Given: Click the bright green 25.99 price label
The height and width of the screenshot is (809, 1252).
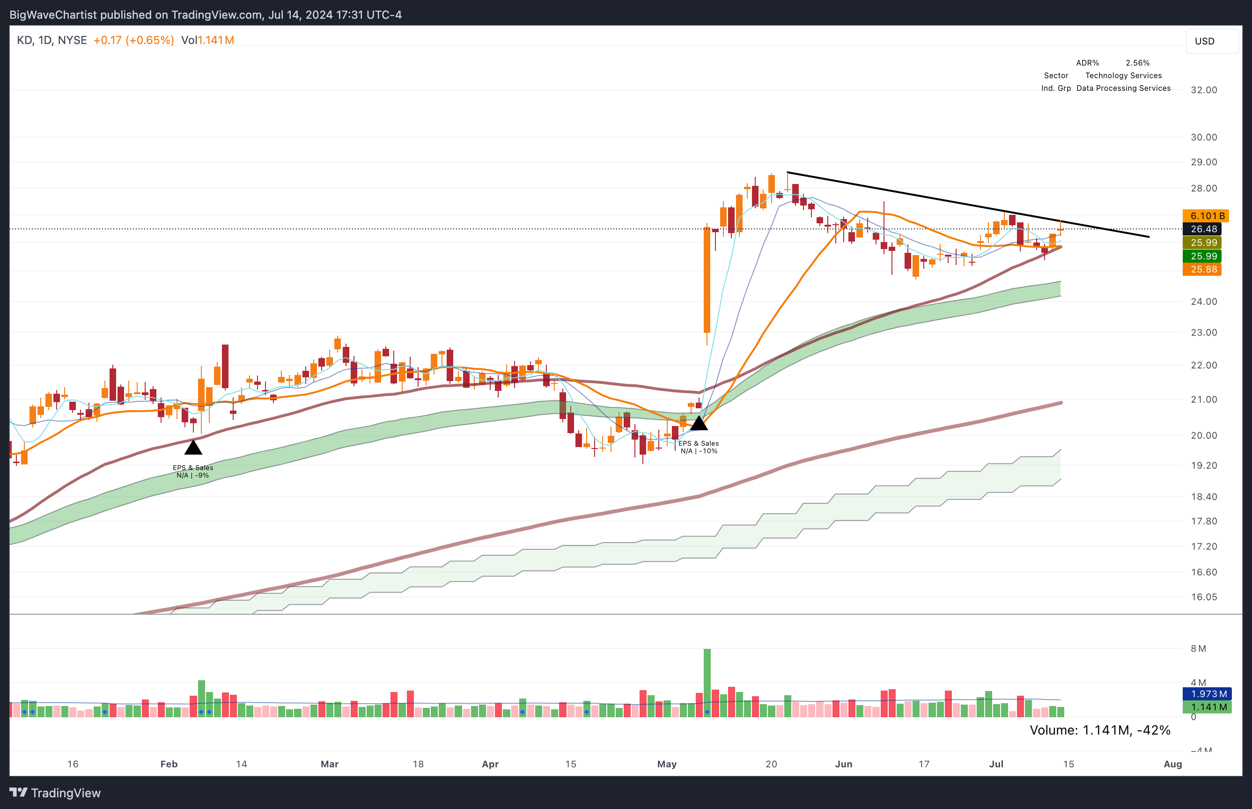Looking at the screenshot, I should pyautogui.click(x=1202, y=257).
